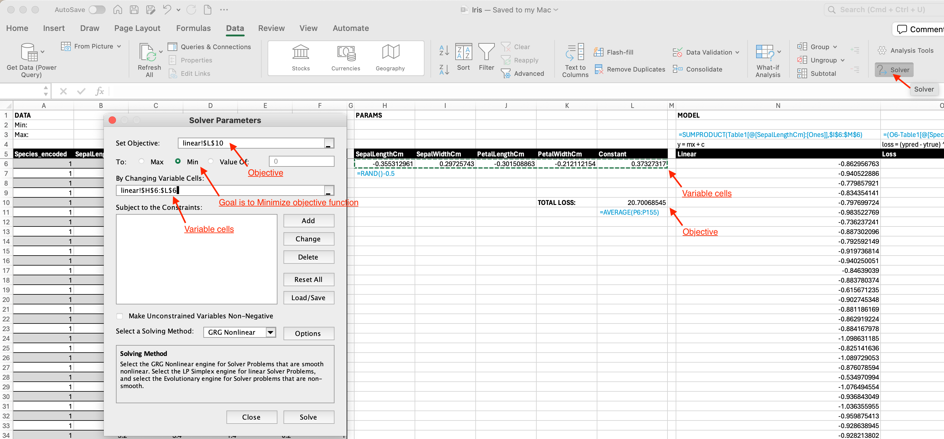Click the Flash-fill button
This screenshot has width=944, height=439.
point(613,52)
